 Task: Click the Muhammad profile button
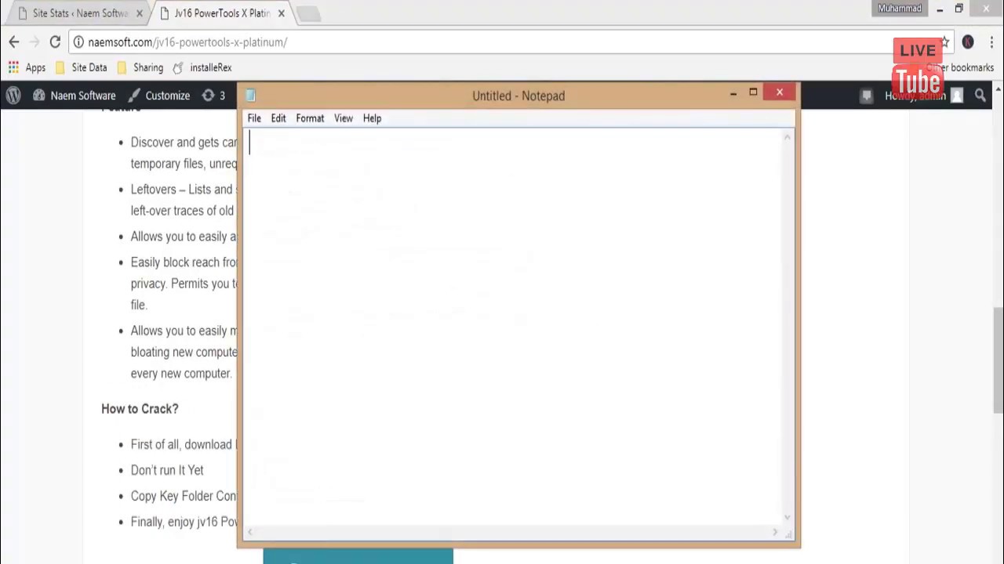coord(900,9)
